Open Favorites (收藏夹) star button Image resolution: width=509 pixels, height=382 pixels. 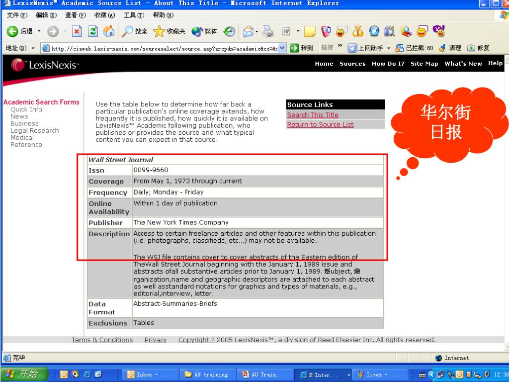click(169, 31)
